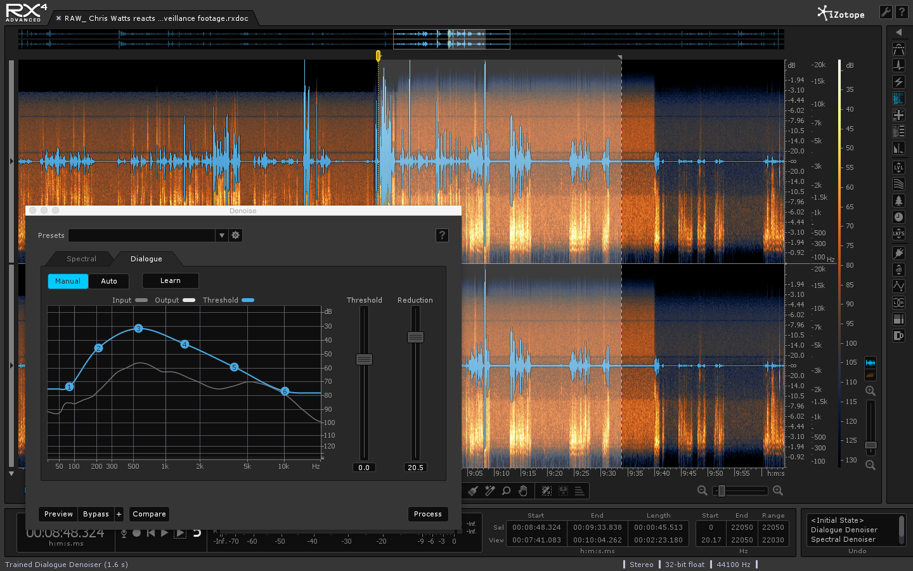Screen dimensions: 913x571
Task: Open Denoise preset settings gear
Action: [235, 235]
